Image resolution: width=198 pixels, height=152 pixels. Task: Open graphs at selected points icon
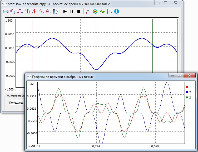click(x=109, y=11)
